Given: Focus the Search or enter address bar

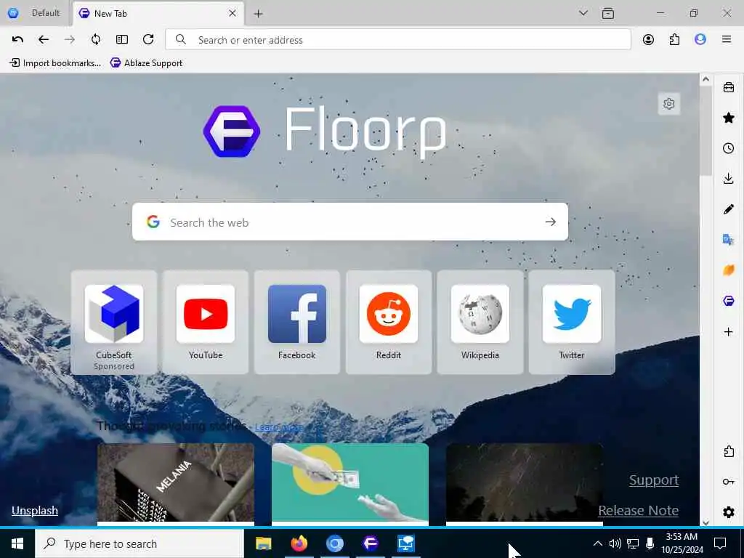Looking at the screenshot, I should (x=397, y=39).
